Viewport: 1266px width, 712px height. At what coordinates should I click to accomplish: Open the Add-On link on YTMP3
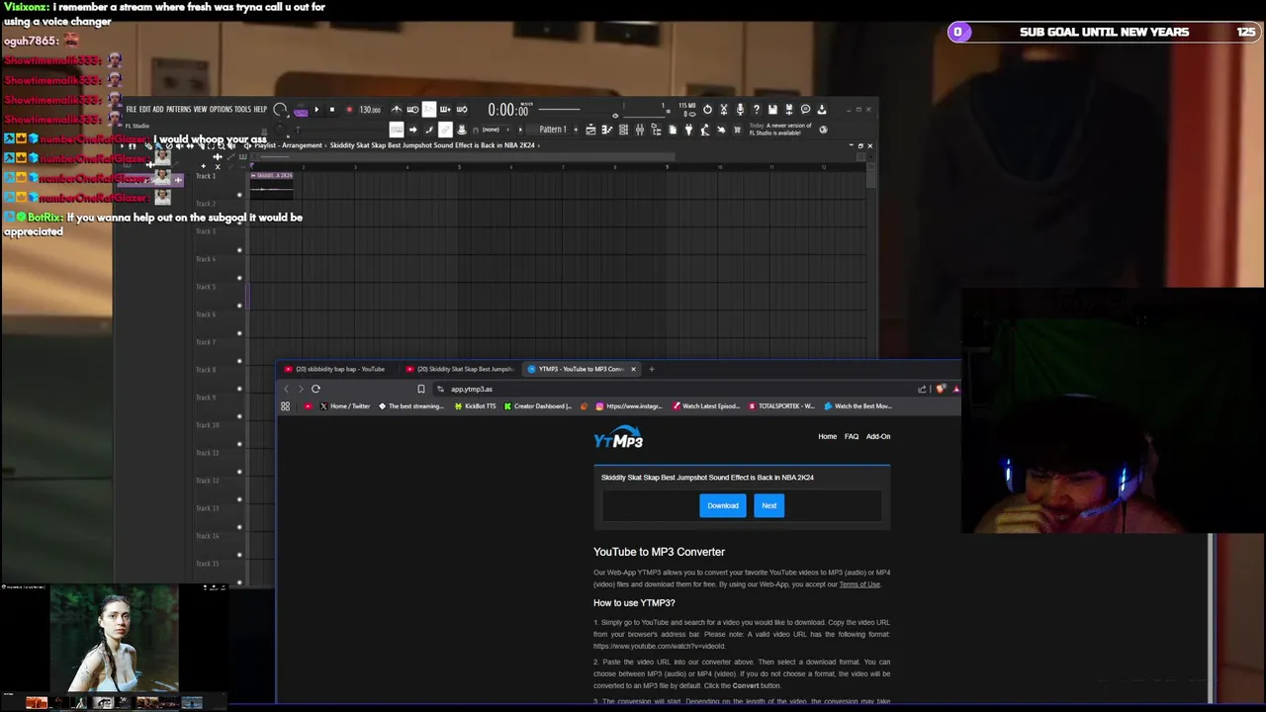[x=878, y=436]
